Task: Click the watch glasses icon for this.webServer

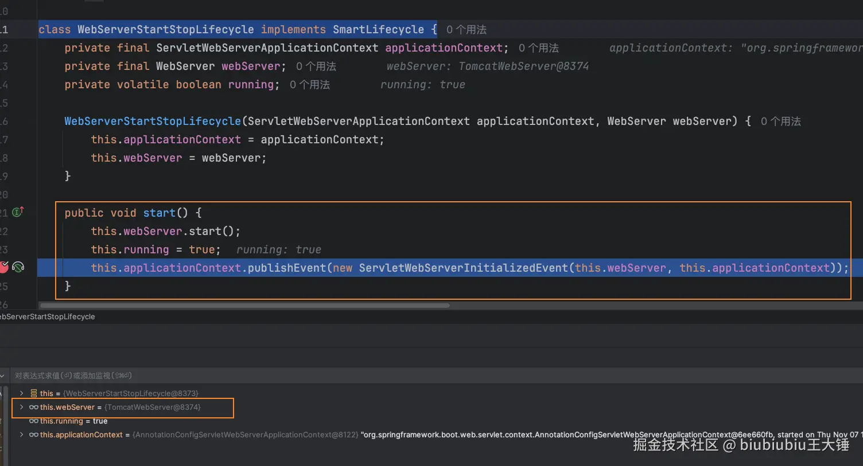Action: pos(34,407)
